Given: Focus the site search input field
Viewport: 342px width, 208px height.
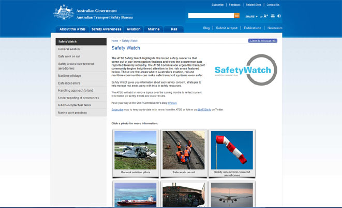Looking at the screenshot, I should (211, 16).
